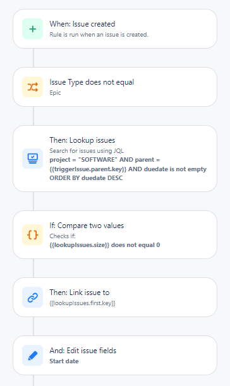Click the JQL query text in Lookup issues
The image size is (230, 386).
pos(128,169)
